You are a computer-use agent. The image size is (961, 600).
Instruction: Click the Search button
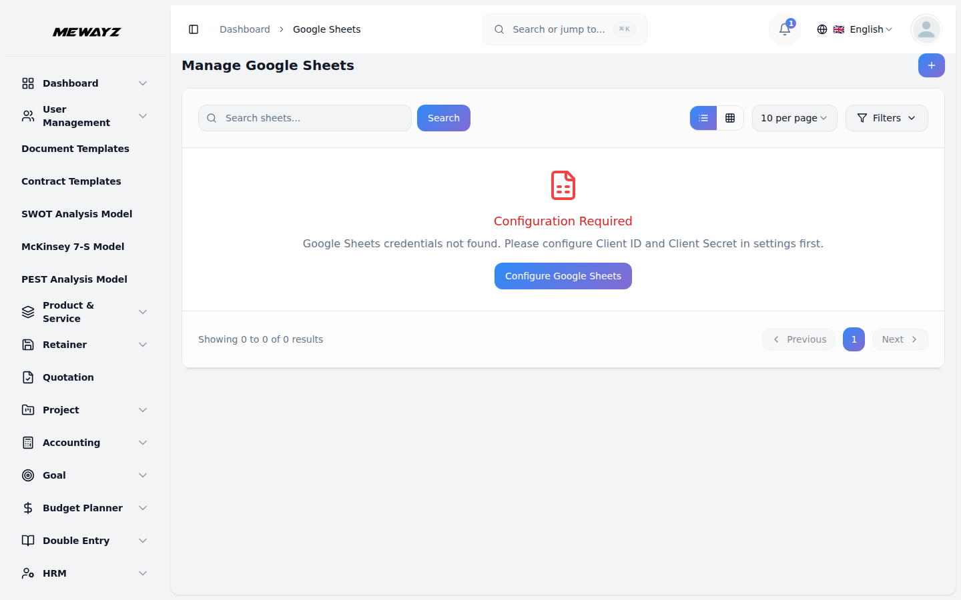coord(443,118)
